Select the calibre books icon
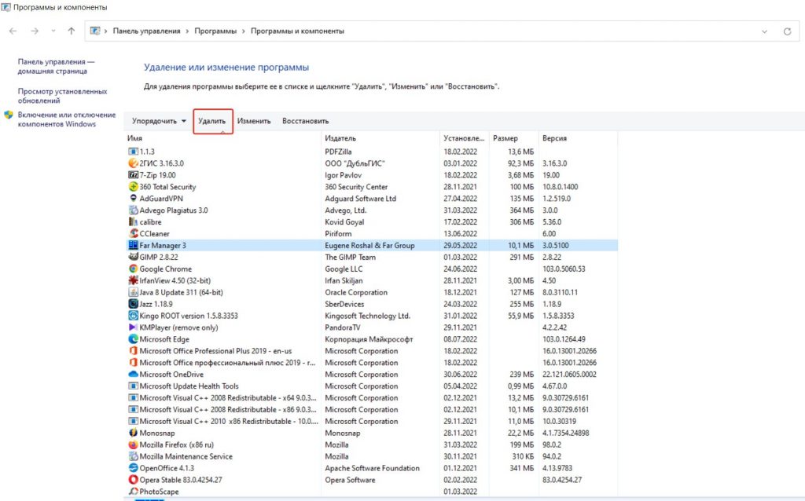This screenshot has width=805, height=501. 133,222
